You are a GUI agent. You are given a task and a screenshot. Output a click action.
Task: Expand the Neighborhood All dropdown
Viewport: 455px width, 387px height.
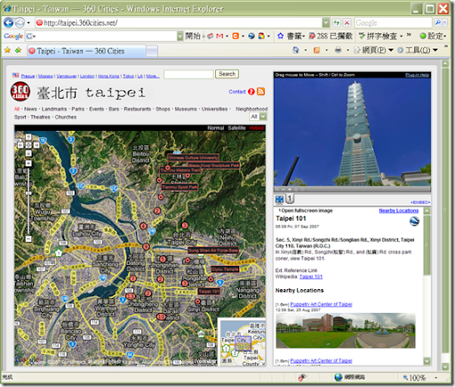(263, 117)
